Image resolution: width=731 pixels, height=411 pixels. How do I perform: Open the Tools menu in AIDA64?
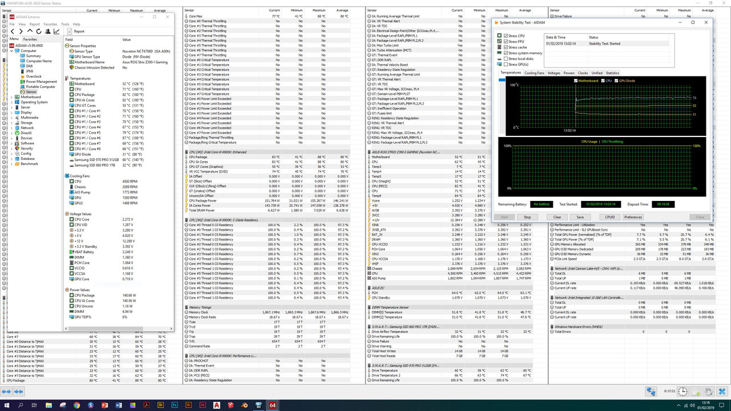click(x=65, y=24)
